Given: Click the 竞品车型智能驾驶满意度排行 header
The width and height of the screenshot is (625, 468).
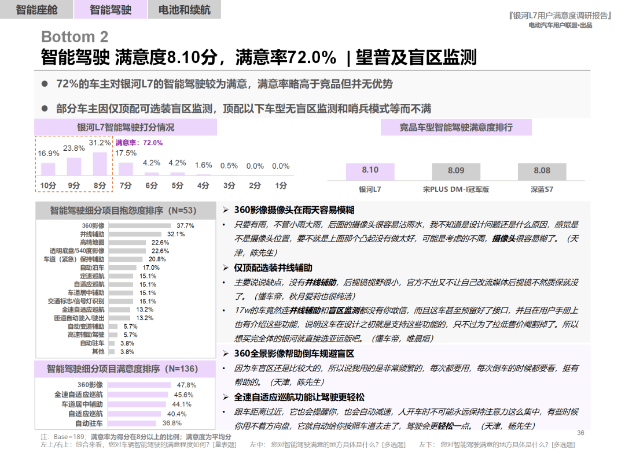Looking at the screenshot, I should [456, 127].
